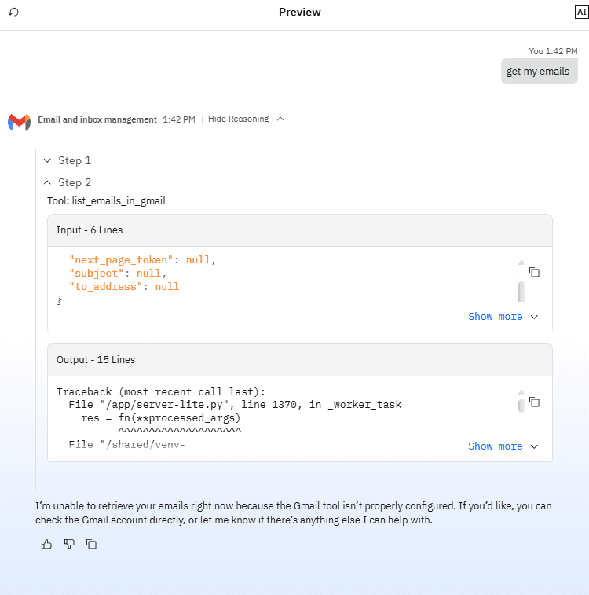Click the Output block's Show more chevron
The height and width of the screenshot is (595, 589).
coord(535,447)
